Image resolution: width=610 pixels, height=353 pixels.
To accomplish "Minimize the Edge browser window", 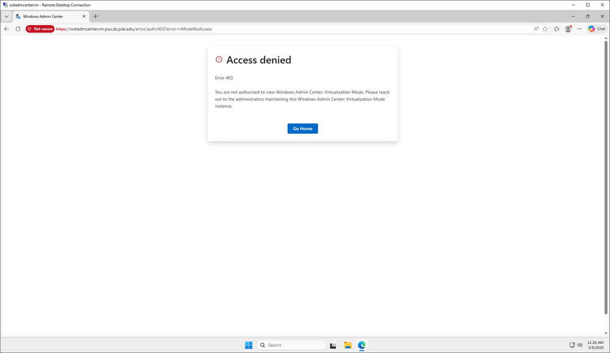I will (x=573, y=16).
